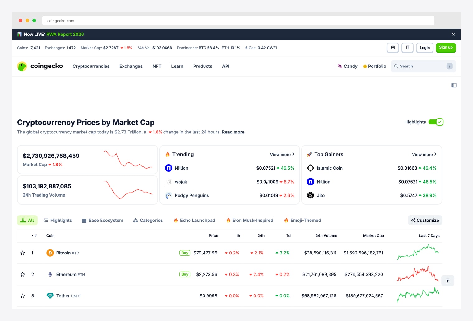The image size is (473, 321).
Task: Open Candy rewards icon
Action: 340,66
